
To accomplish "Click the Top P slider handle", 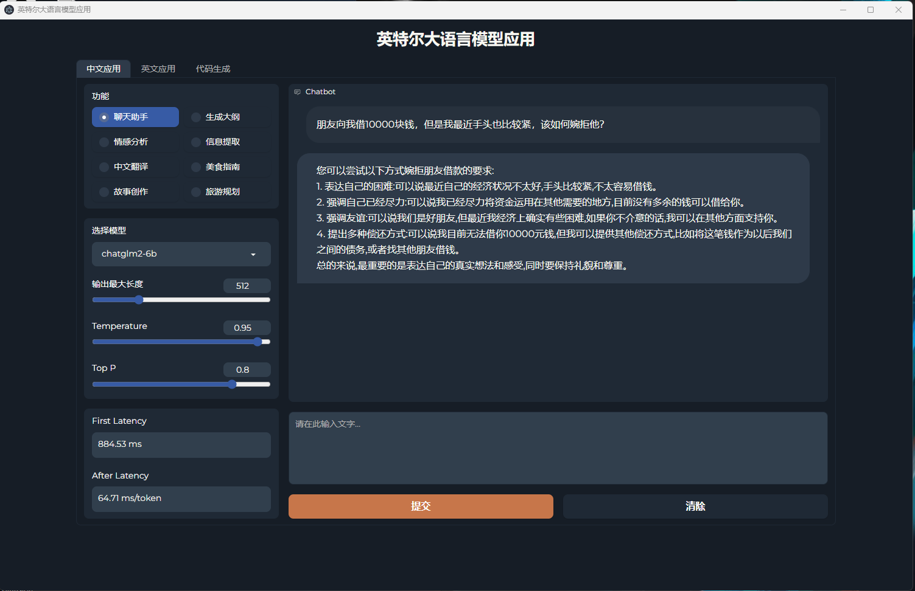I will (232, 384).
